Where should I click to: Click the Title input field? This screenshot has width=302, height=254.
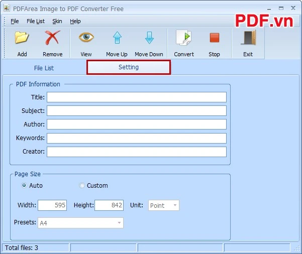[137, 97]
